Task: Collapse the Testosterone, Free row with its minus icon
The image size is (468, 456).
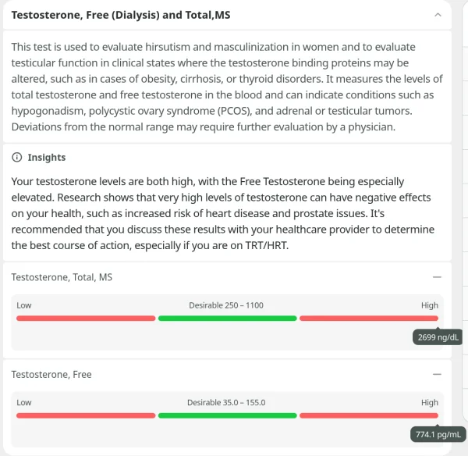Action: click(x=437, y=375)
